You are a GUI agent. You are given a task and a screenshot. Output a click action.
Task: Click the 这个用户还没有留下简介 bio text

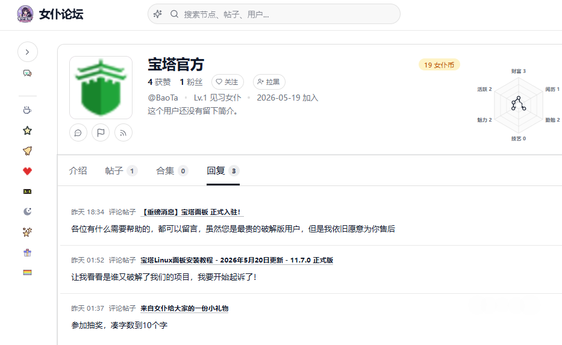[x=193, y=111]
